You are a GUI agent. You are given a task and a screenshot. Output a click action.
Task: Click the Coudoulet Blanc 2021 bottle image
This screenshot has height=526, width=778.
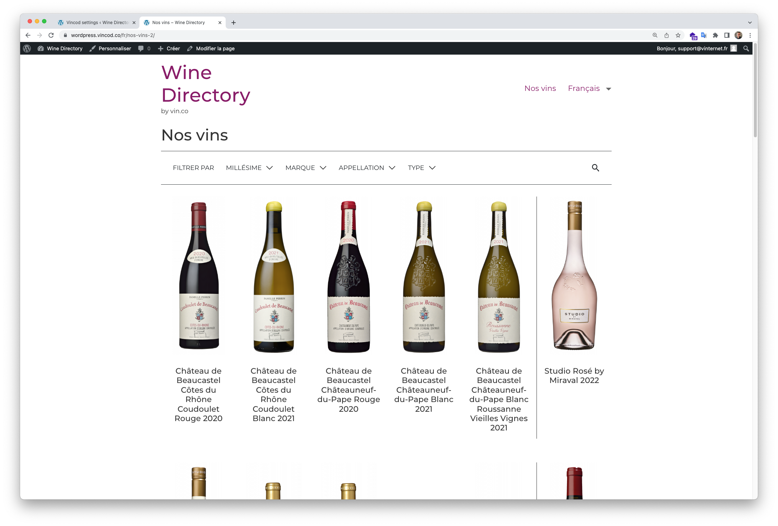pos(274,277)
